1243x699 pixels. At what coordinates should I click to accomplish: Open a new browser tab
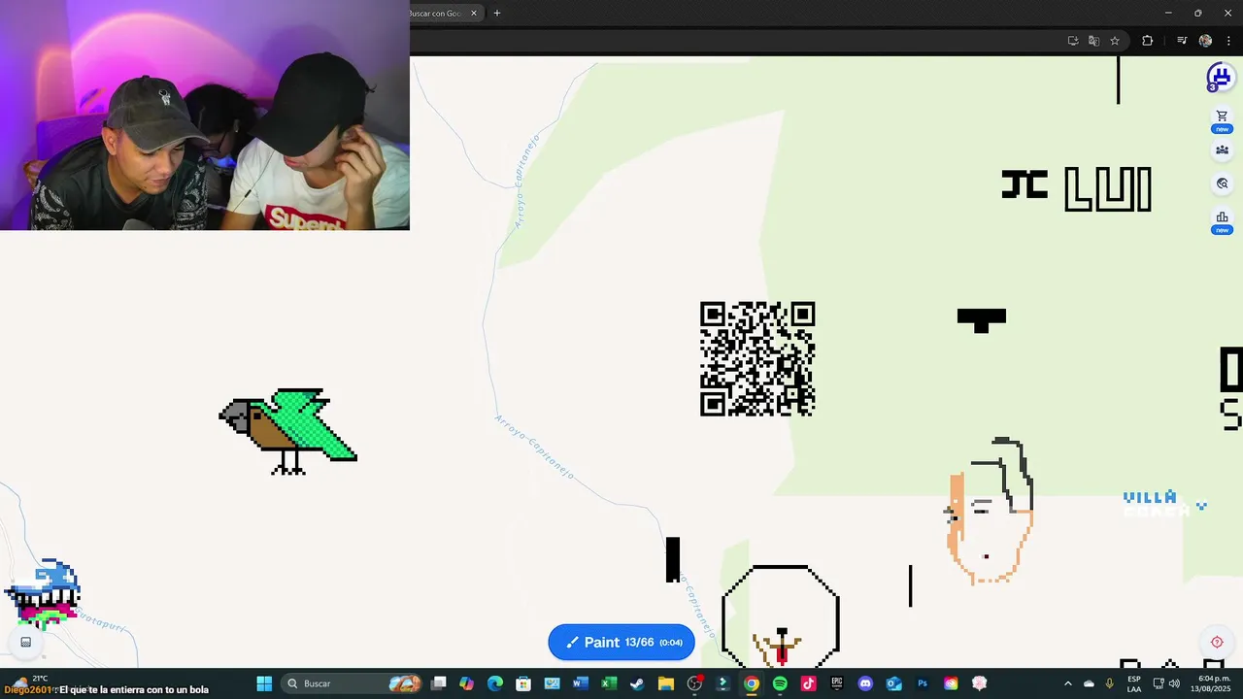pos(497,14)
